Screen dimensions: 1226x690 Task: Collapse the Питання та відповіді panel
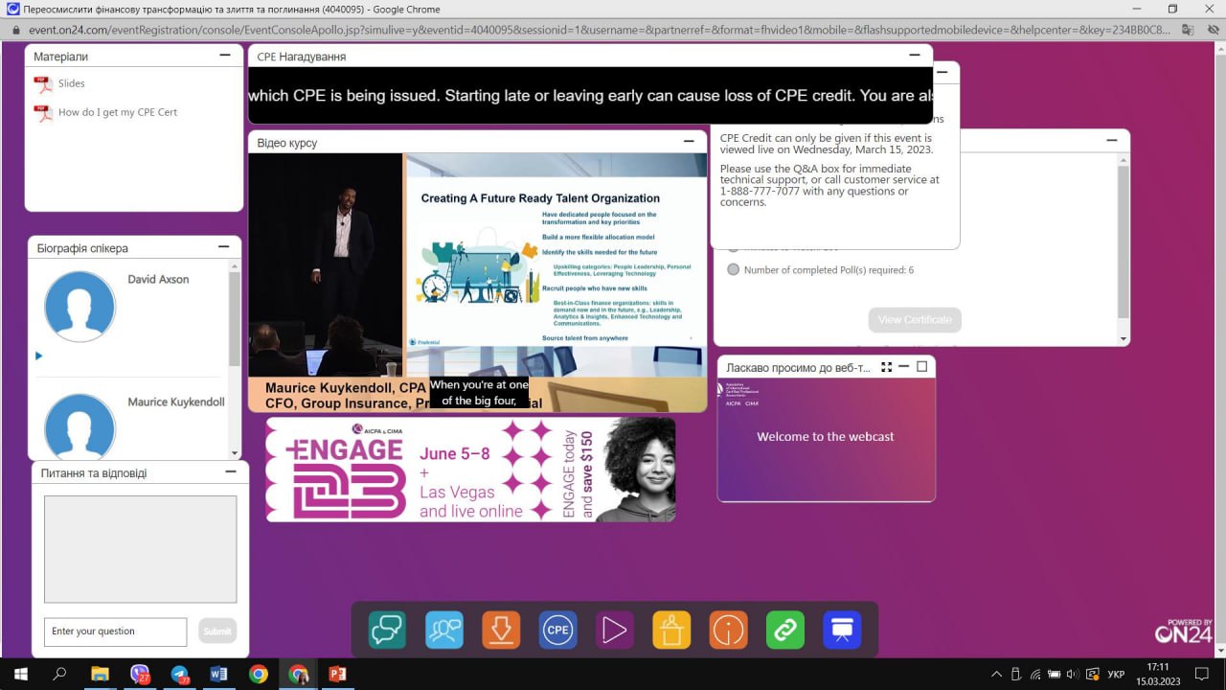[x=231, y=472]
